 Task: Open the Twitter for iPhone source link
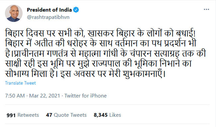(x=85, y=96)
